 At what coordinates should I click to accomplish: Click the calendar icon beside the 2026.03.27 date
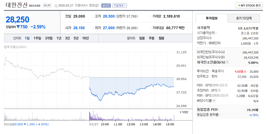point(56,6)
